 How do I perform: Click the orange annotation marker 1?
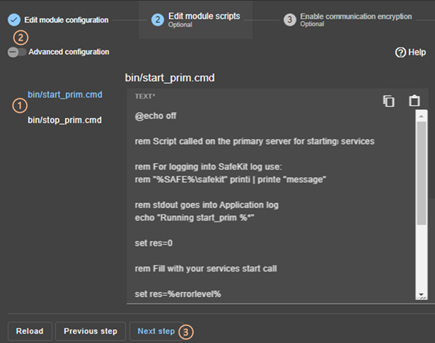pyautogui.click(x=20, y=106)
